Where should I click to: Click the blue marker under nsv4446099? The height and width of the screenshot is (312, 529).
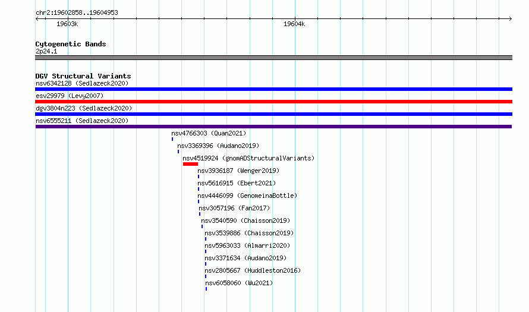coord(199,201)
